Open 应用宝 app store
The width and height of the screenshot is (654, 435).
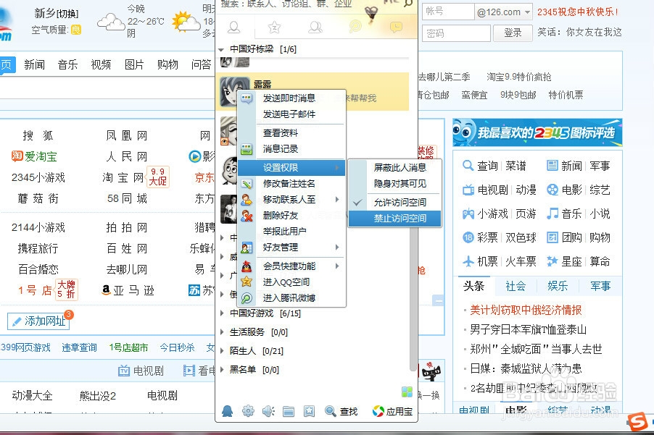point(392,411)
